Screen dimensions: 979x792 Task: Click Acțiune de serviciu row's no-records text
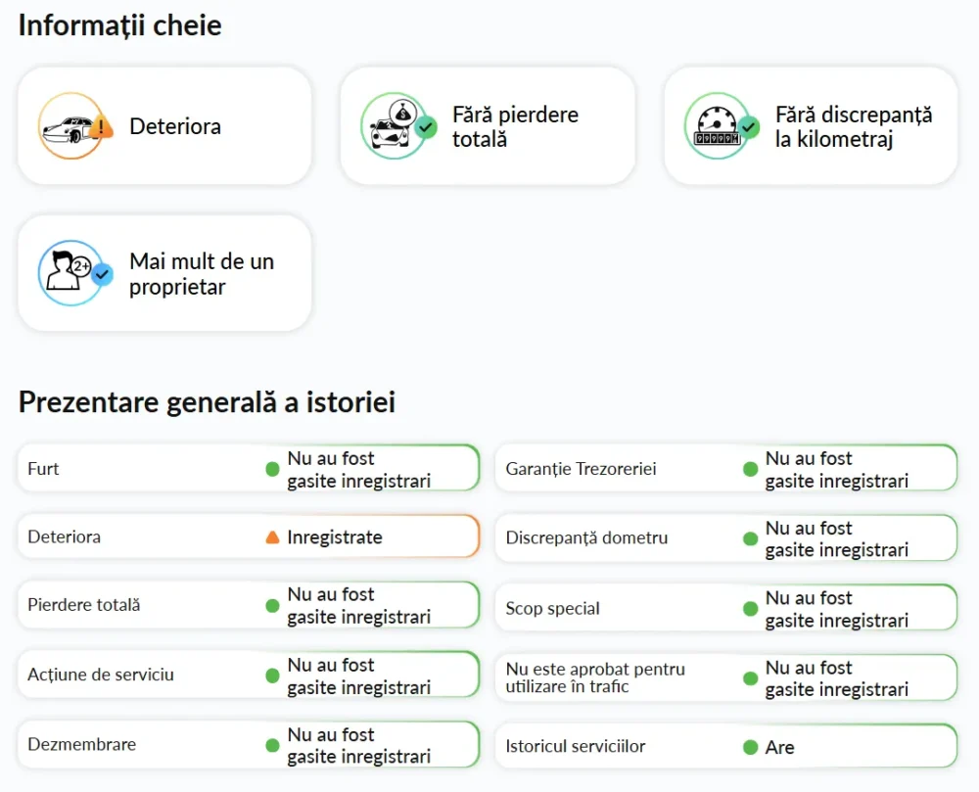(359, 676)
